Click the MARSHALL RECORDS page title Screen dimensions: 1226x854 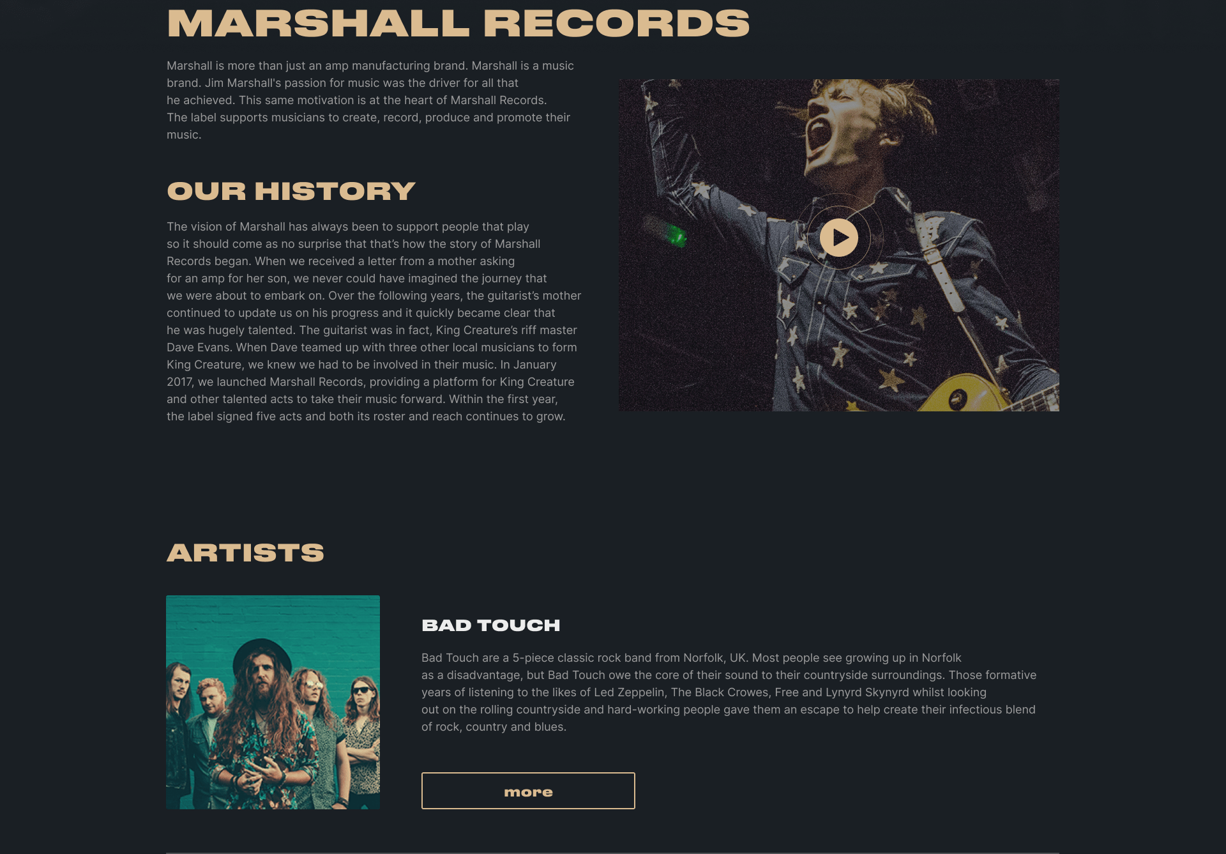click(x=458, y=23)
